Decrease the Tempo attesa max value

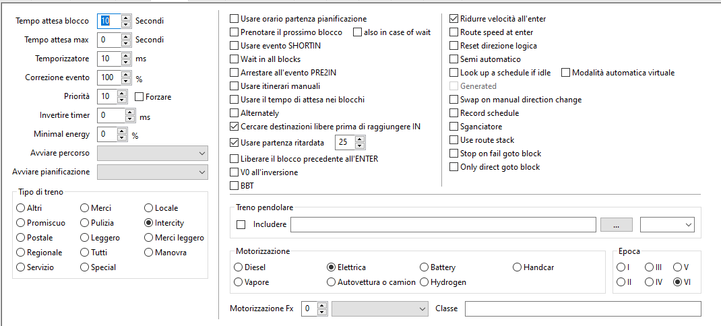[126, 43]
